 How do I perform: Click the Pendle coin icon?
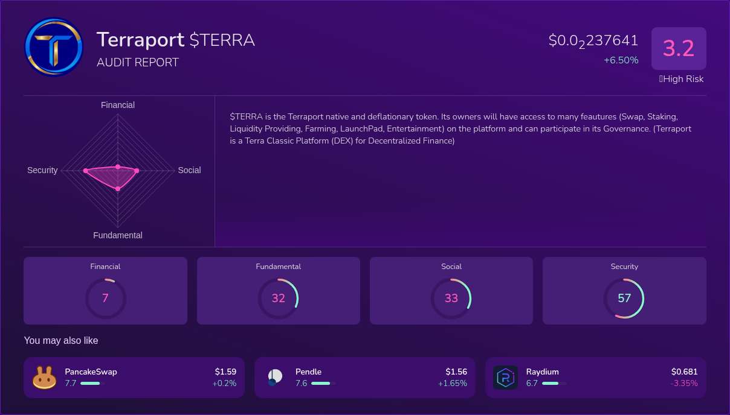coord(274,377)
